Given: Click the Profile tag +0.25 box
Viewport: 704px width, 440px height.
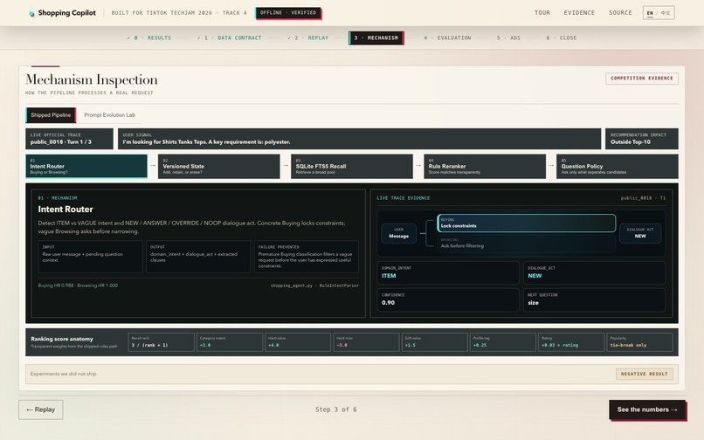Looking at the screenshot, I should pyautogui.click(x=503, y=342).
